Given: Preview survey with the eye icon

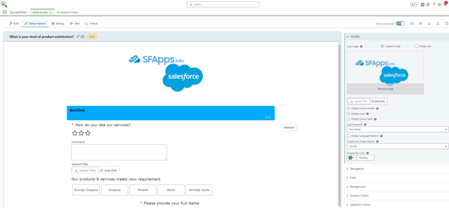Looking at the screenshot, I should pyautogui.click(x=420, y=23).
